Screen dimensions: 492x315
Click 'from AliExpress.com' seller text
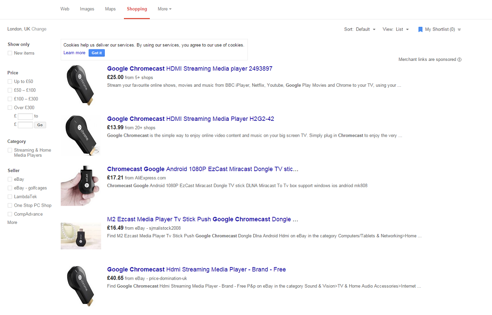(x=145, y=178)
